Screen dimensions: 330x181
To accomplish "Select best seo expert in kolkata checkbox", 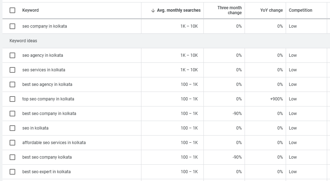I will (12, 172).
